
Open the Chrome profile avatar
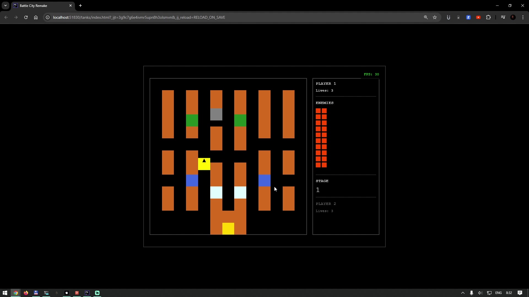click(513, 17)
